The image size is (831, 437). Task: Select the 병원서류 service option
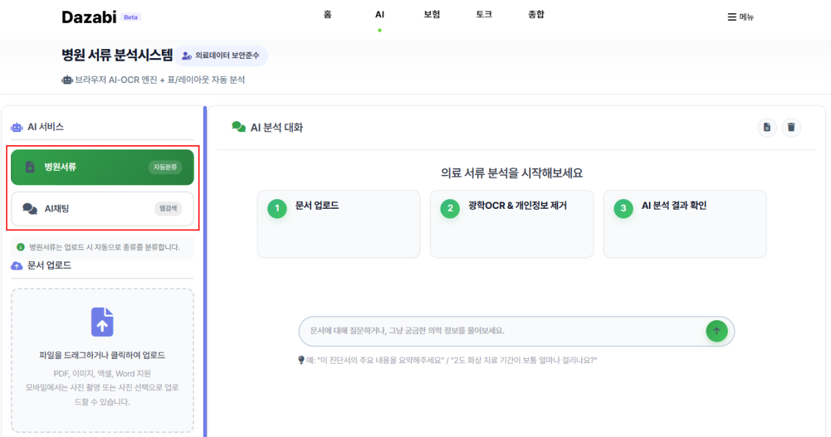102,167
